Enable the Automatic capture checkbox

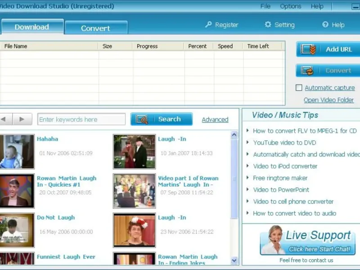click(x=299, y=88)
